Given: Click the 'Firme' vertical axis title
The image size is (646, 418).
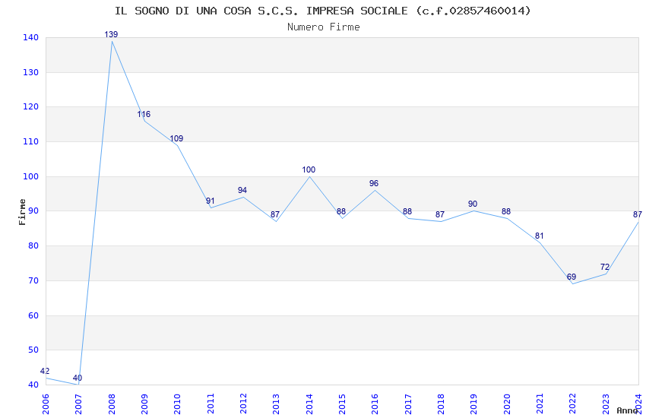Looking at the screenshot, I should (x=22, y=212).
